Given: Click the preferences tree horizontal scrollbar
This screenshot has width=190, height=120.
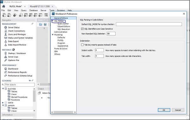Looking at the screenshot, I should pyautogui.click(x=63, y=112).
